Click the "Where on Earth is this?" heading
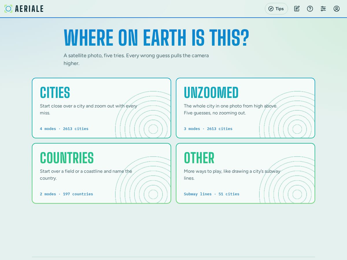This screenshot has height=260, width=347. click(x=156, y=38)
